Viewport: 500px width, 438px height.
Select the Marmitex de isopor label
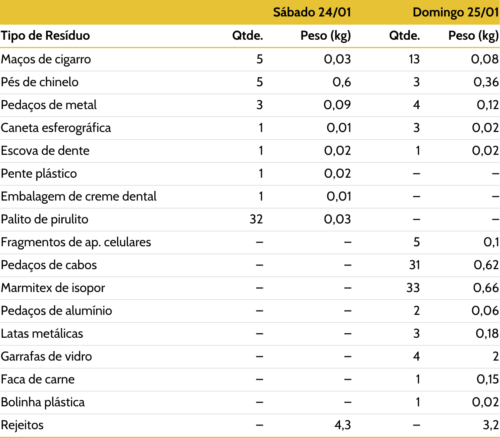[x=53, y=288]
